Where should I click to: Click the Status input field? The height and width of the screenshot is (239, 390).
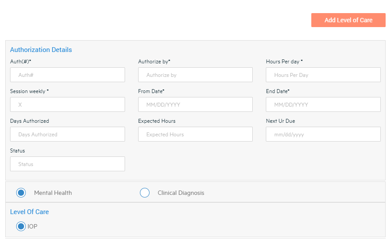tap(67, 164)
